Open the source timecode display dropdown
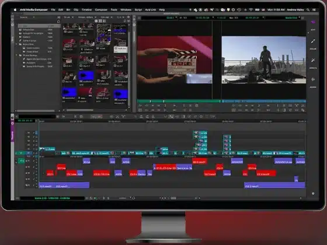The width and height of the screenshot is (327, 245). [213, 17]
